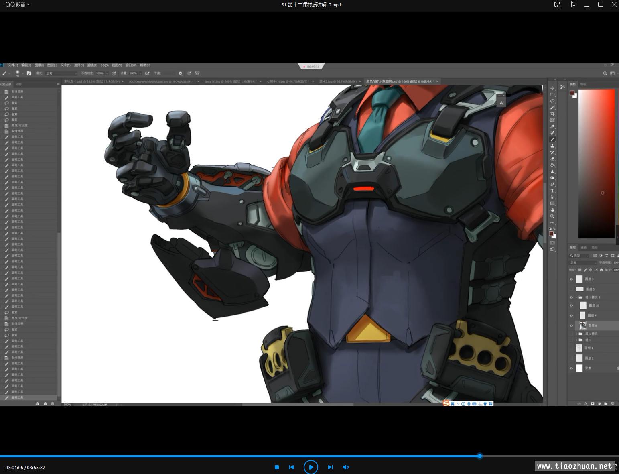Viewport: 619px width, 474px height.
Task: Expand the 组 1 layer group
Action: tap(576, 340)
